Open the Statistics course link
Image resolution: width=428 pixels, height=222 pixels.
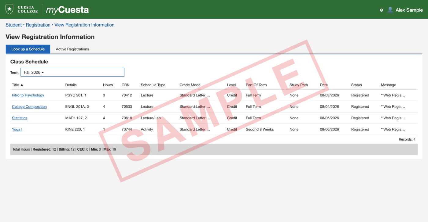(x=20, y=118)
